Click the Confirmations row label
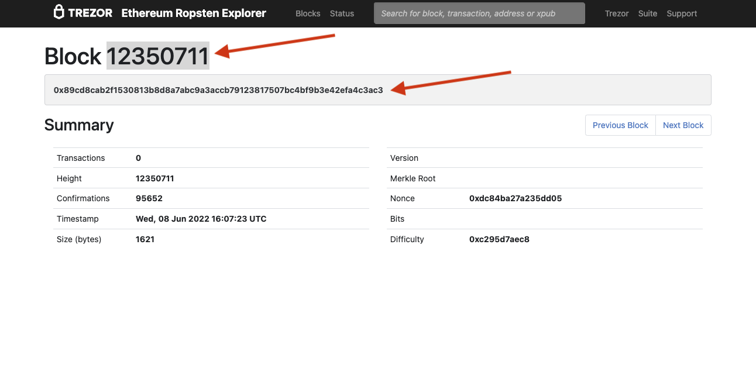Image resolution: width=756 pixels, height=389 pixels. coord(83,198)
